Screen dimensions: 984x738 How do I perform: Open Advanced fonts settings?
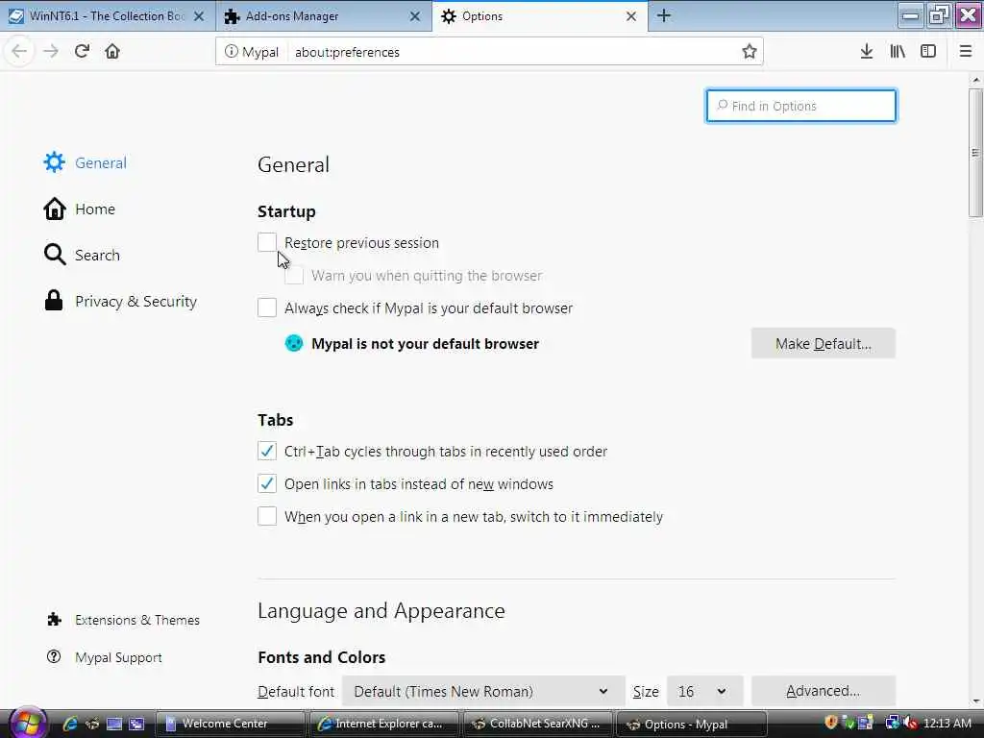click(x=824, y=691)
